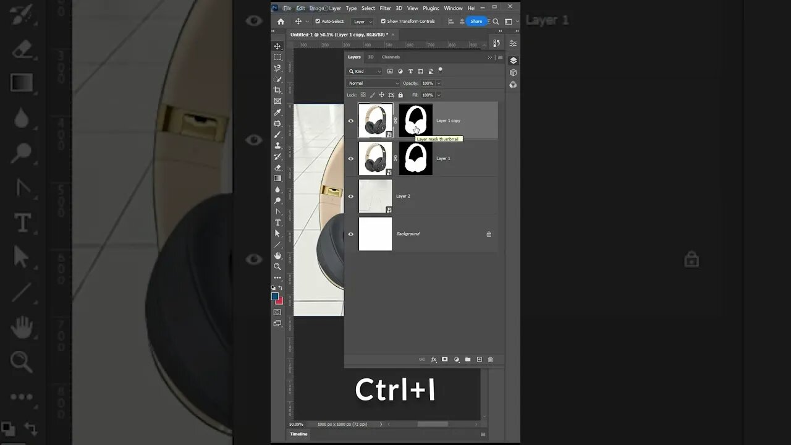Delete layer using the trash icon
791x445 pixels.
[x=491, y=359]
